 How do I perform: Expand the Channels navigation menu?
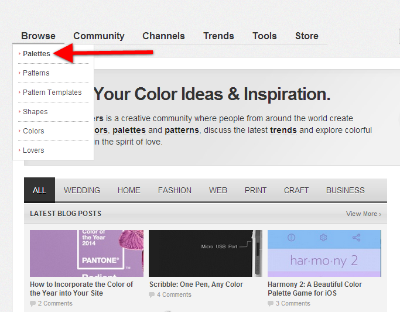pos(163,36)
